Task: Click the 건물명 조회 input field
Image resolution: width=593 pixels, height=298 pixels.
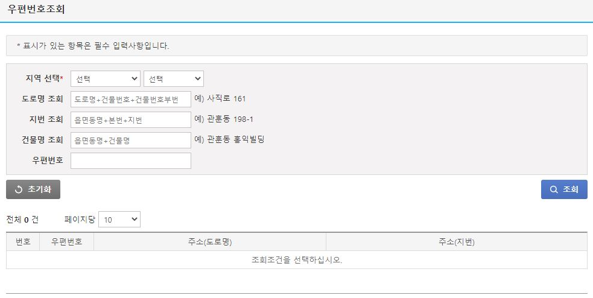Action: click(131, 140)
